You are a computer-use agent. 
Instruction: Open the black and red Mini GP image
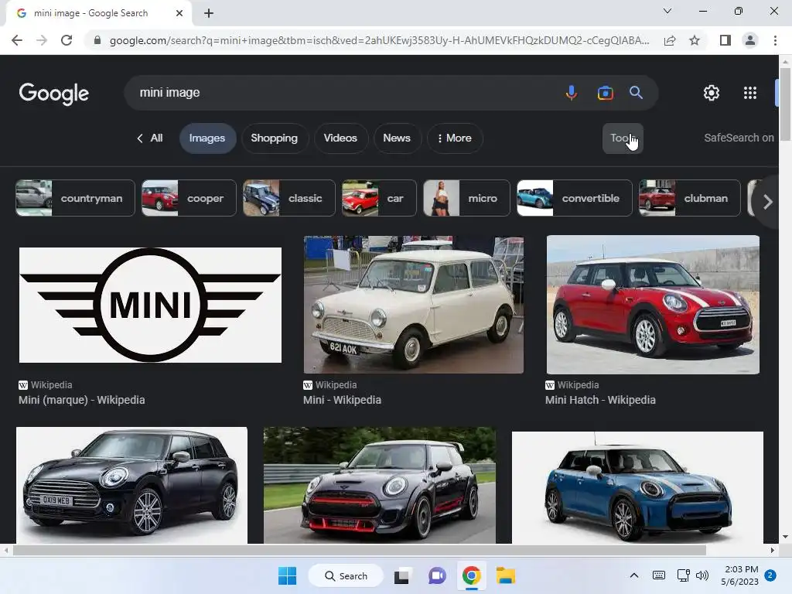pyautogui.click(x=379, y=485)
